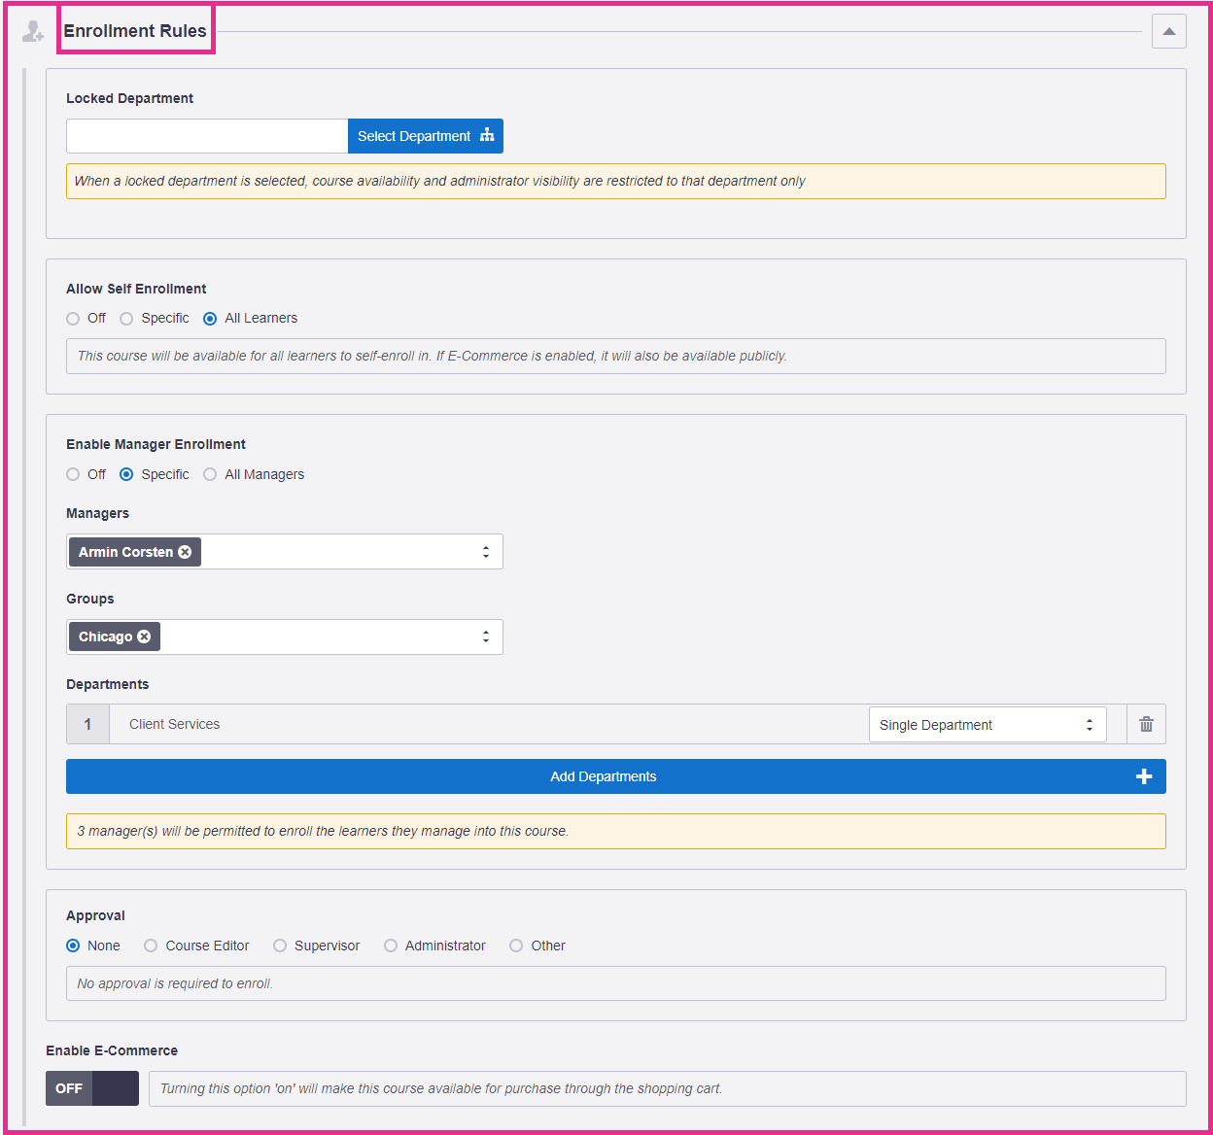Screen dimensions: 1213x1135
Task: Click the stepper arrows on the Managers selector
Action: click(486, 551)
